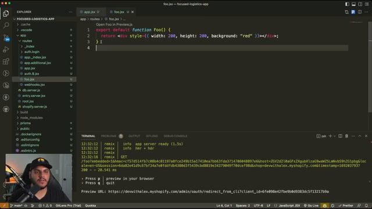Viewport: 372px width, 209px height.
Task: Open the Search view in activity bar
Action: click(x=6, y=25)
